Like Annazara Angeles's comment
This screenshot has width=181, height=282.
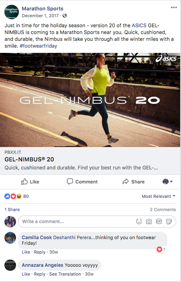26,274
